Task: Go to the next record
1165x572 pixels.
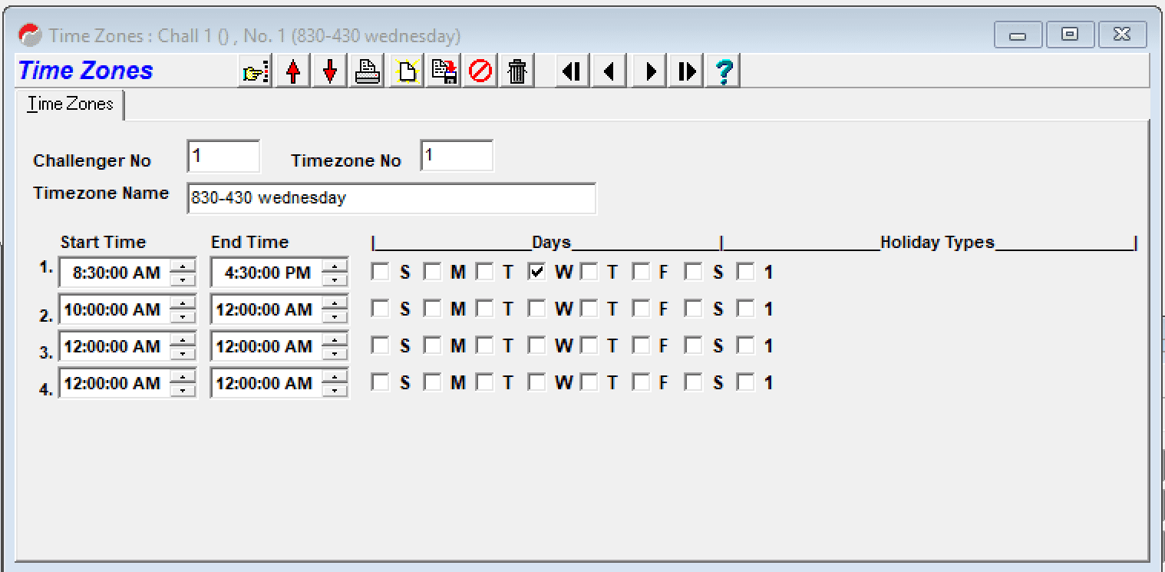Action: [650, 72]
